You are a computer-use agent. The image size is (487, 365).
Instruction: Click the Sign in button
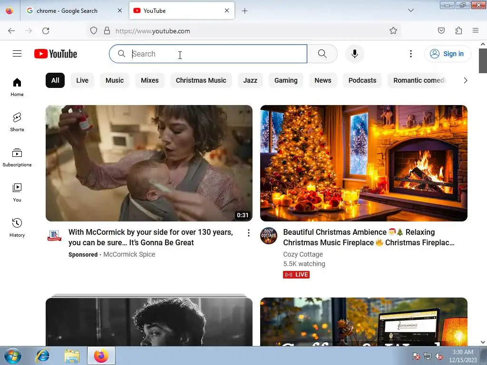pyautogui.click(x=447, y=54)
